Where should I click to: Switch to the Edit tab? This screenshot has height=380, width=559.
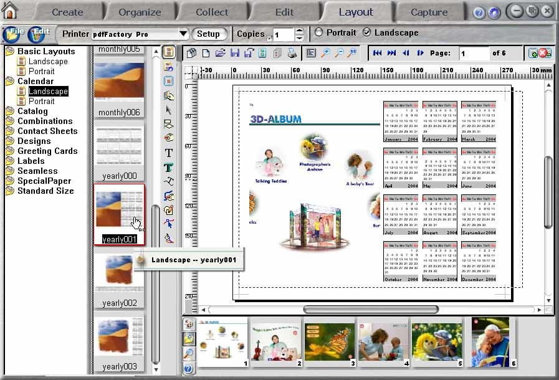[x=284, y=12]
